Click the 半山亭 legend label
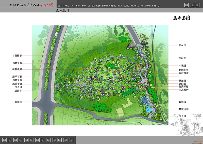 click(x=182, y=58)
